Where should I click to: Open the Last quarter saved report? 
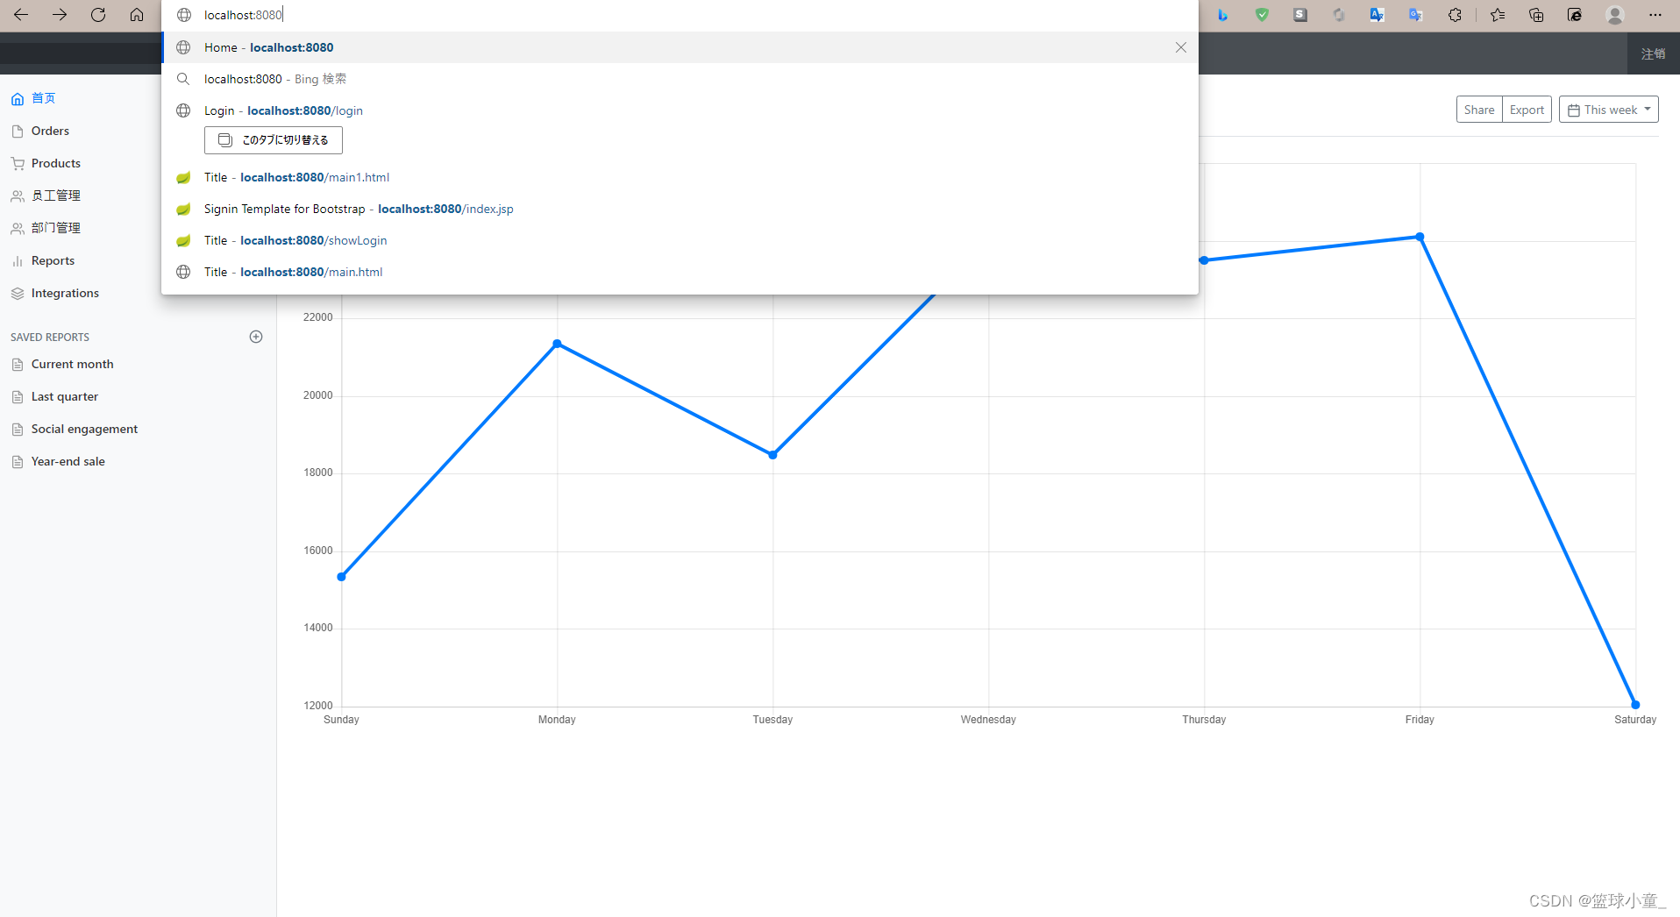[x=65, y=396]
